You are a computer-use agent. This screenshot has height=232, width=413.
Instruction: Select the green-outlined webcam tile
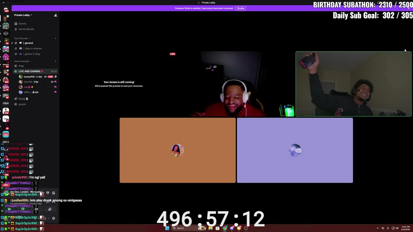pos(354,84)
